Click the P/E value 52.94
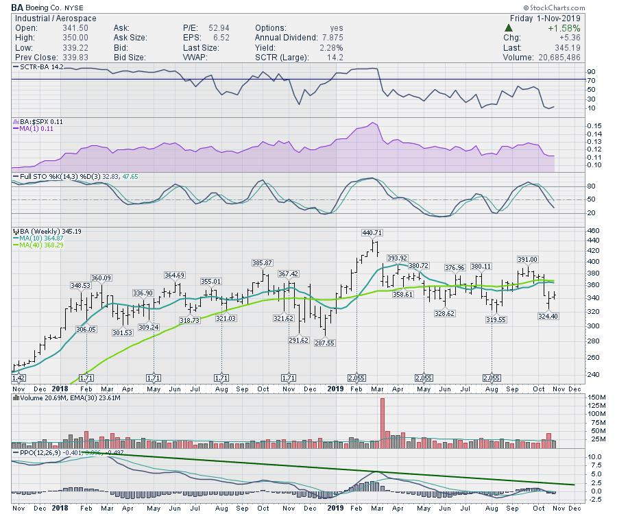Image resolution: width=617 pixels, height=514 pixels. click(219, 28)
